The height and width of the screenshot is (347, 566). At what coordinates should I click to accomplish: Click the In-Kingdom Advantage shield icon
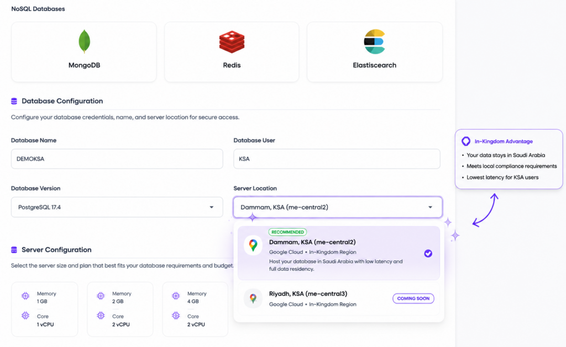click(x=466, y=141)
